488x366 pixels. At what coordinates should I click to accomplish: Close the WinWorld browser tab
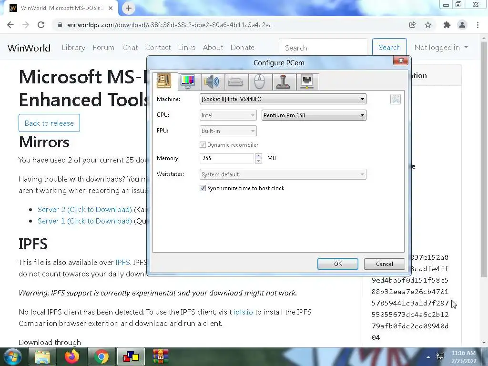111,8
